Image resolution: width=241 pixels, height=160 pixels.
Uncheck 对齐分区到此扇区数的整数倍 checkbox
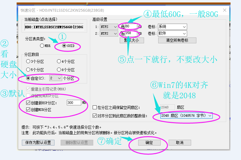coord(95,116)
